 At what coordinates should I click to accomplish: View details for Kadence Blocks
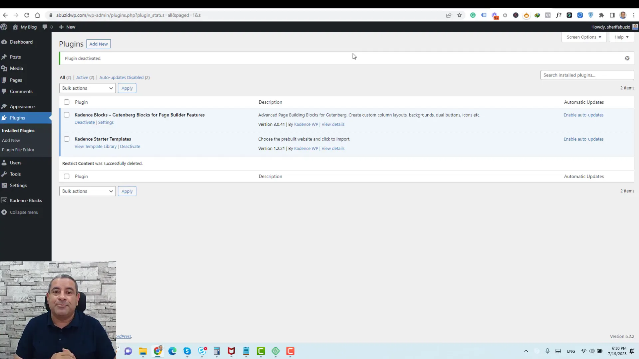(x=333, y=124)
